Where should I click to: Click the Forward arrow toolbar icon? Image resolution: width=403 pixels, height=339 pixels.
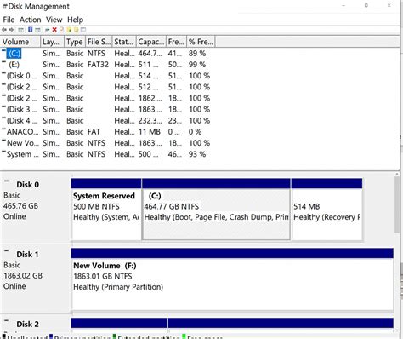(11, 30)
